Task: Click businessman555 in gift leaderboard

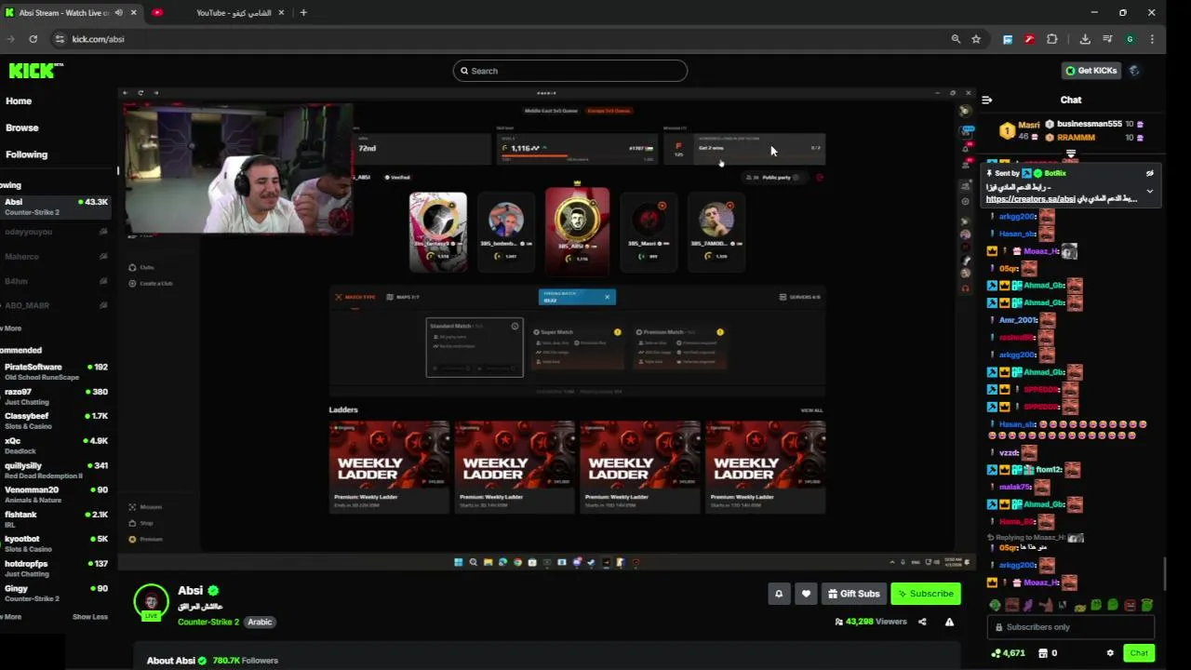Action: [1089, 124]
